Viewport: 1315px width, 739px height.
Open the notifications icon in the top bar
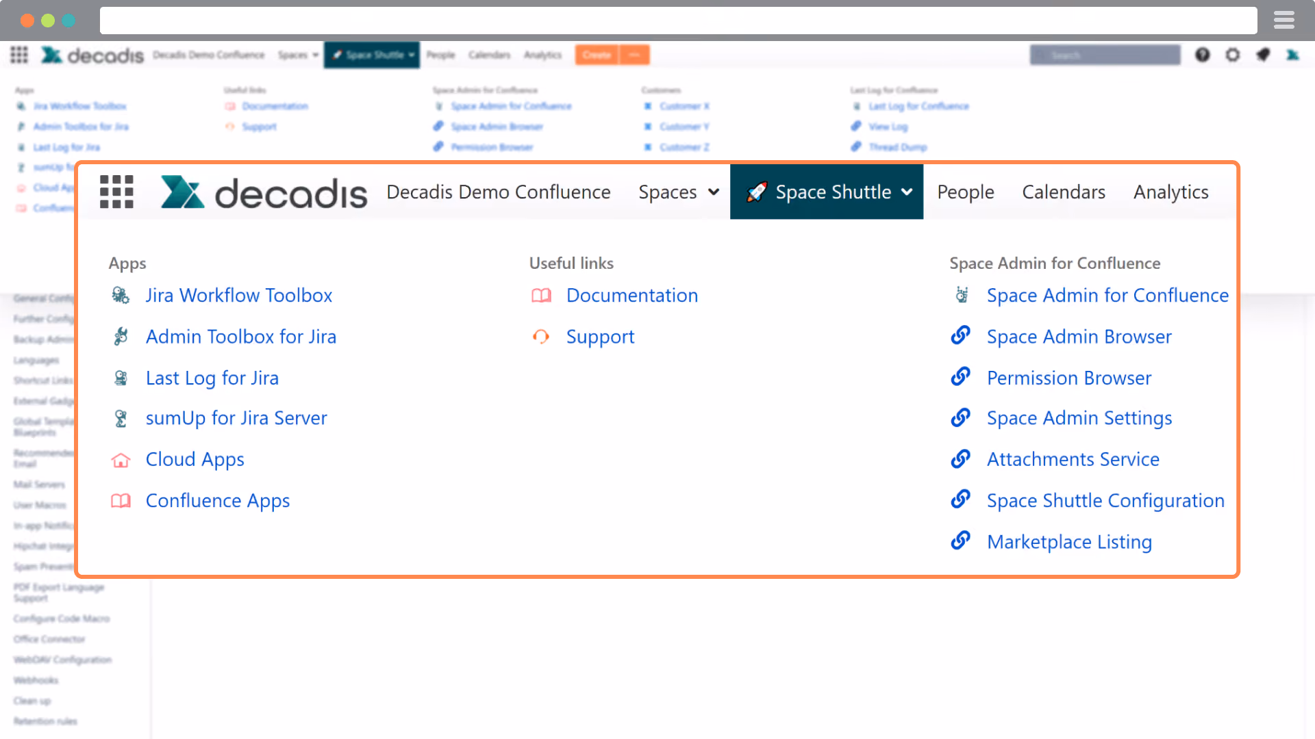pyautogui.click(x=1263, y=55)
